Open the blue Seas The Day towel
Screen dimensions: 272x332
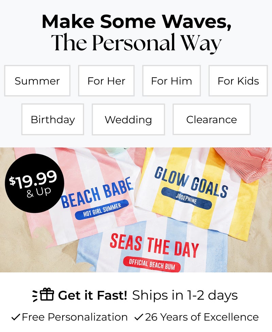(153, 252)
